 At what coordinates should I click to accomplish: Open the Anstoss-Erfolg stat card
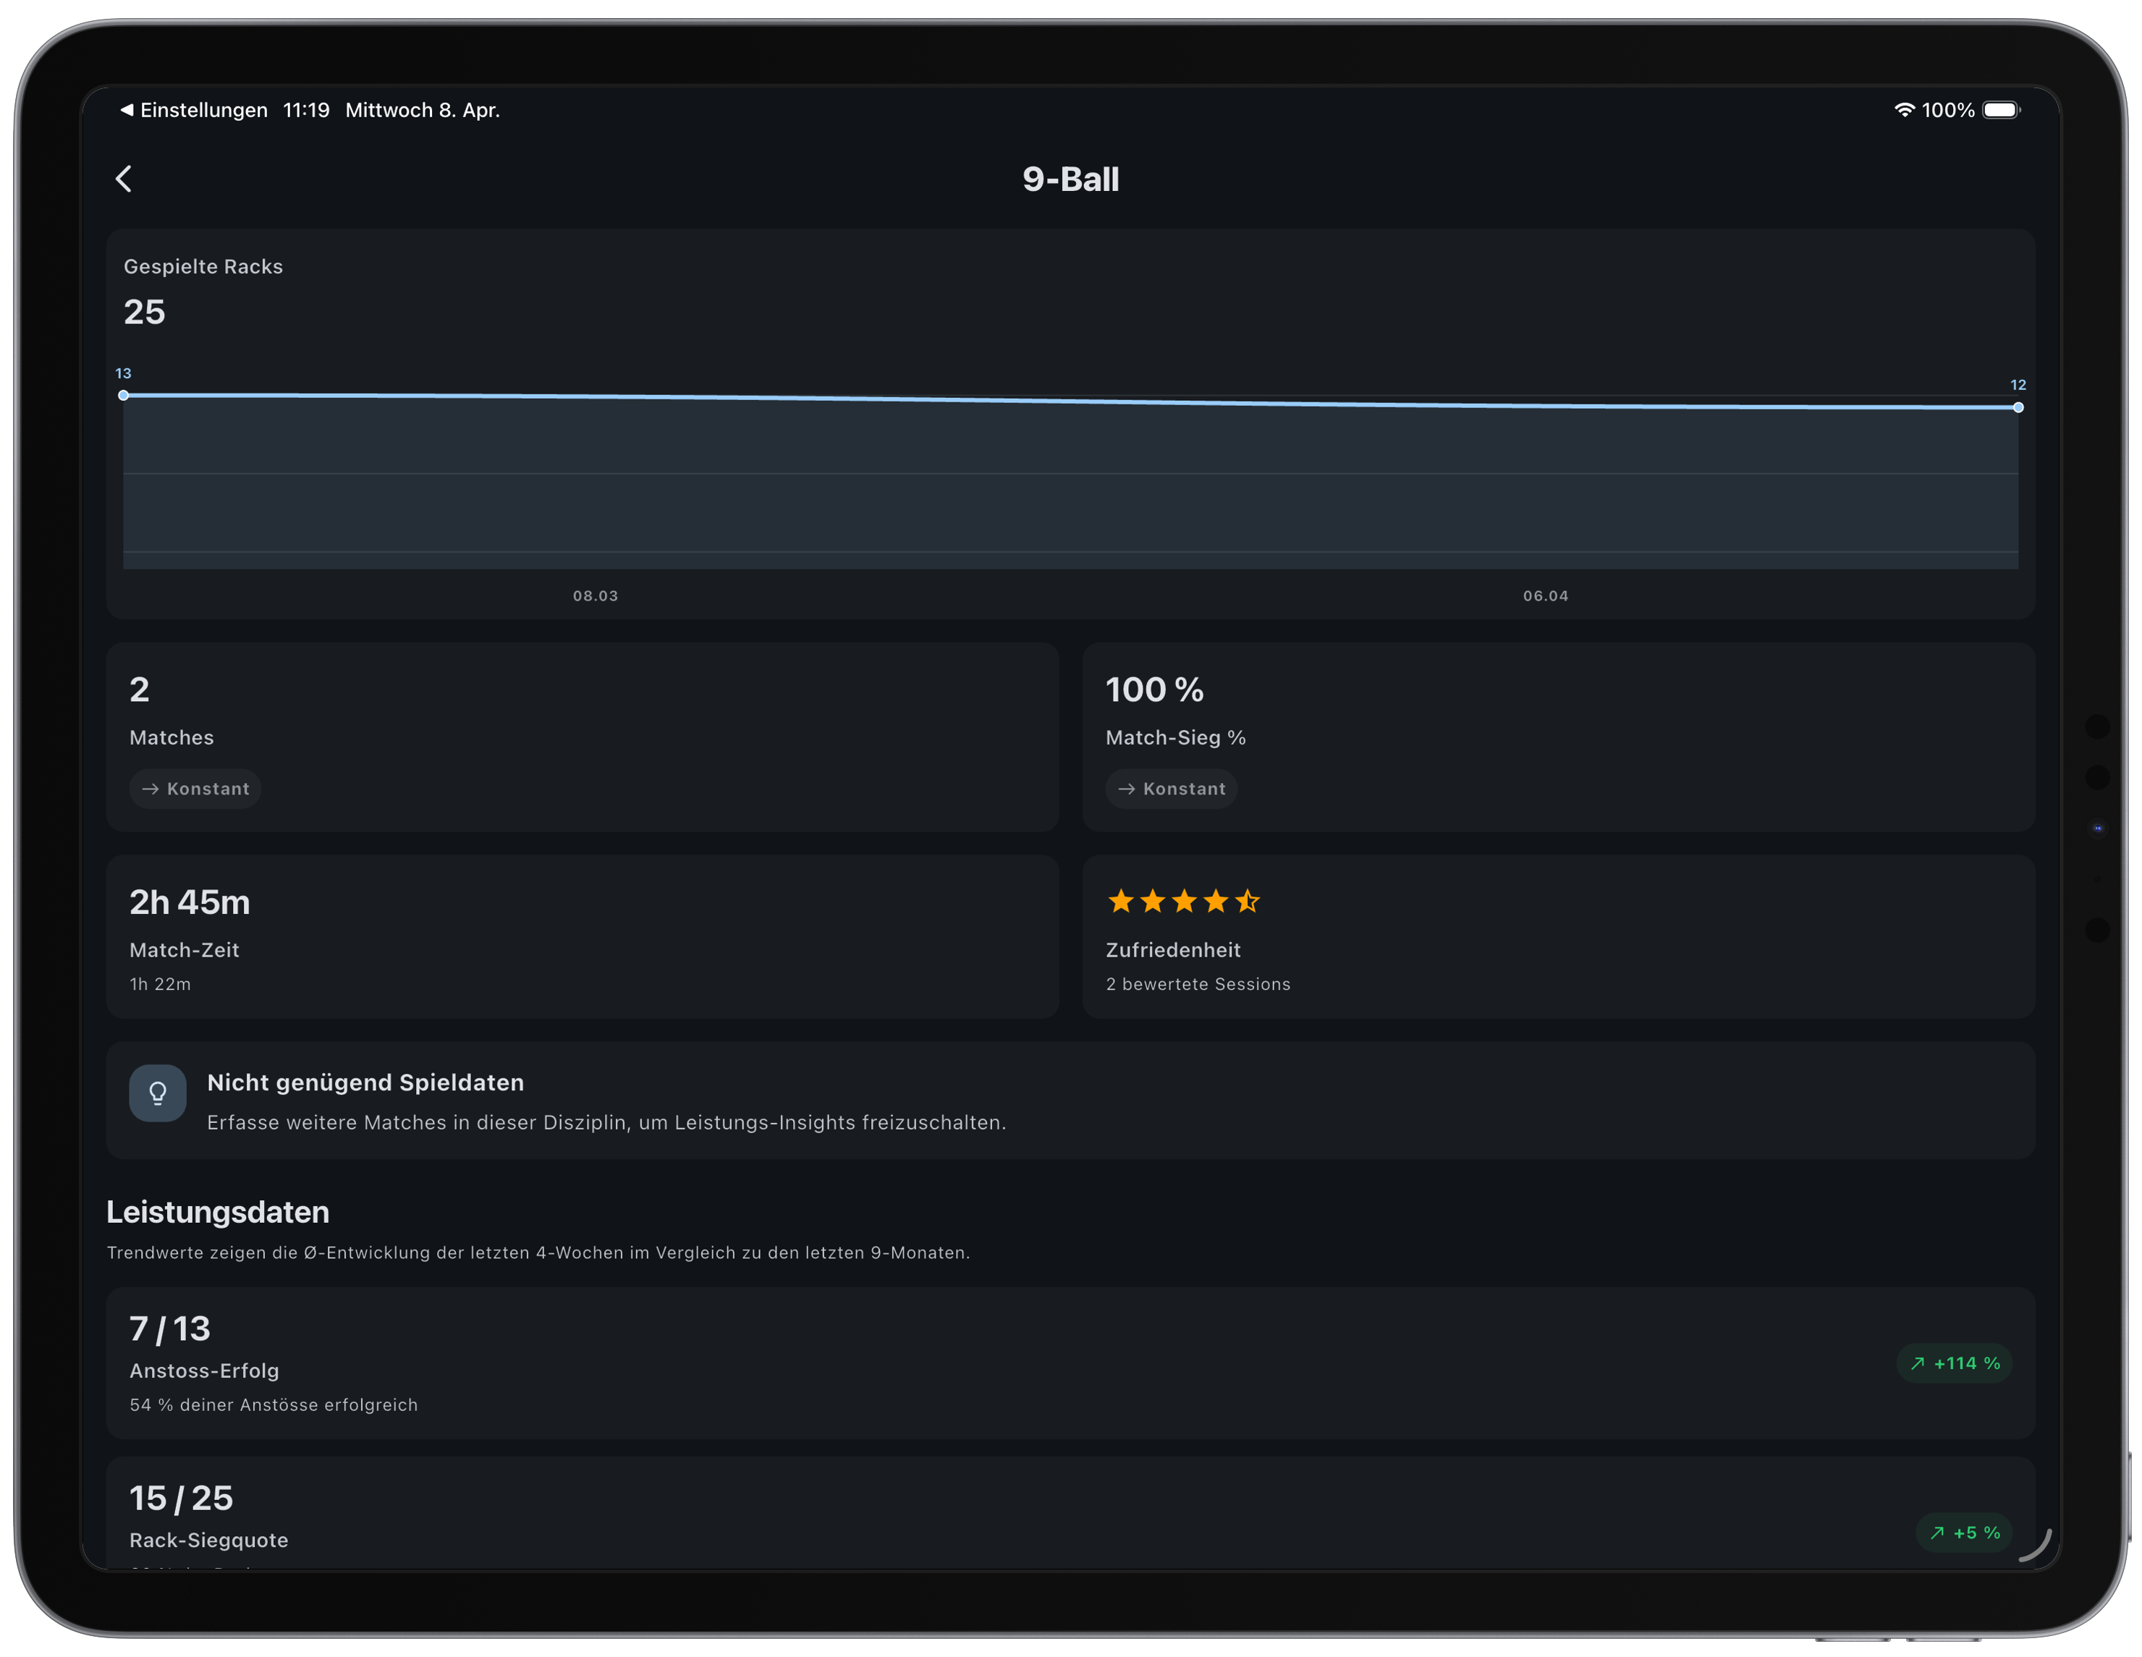coord(1070,1363)
